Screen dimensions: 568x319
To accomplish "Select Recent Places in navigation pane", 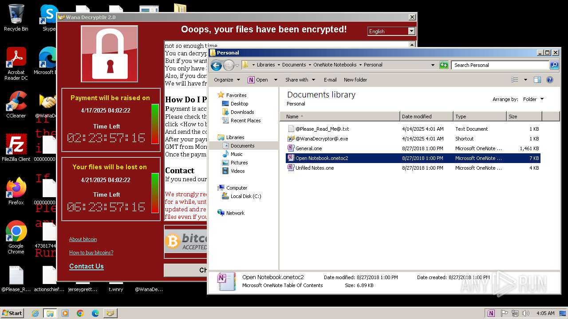I will [245, 121].
